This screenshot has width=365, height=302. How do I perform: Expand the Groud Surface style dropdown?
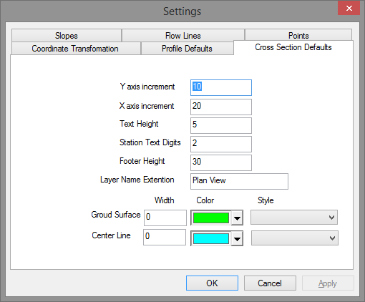click(x=294, y=218)
